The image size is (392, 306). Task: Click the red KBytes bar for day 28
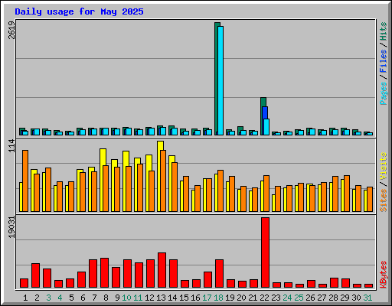coord(334,283)
